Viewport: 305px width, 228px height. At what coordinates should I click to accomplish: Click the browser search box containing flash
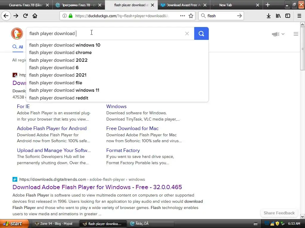pos(221,16)
